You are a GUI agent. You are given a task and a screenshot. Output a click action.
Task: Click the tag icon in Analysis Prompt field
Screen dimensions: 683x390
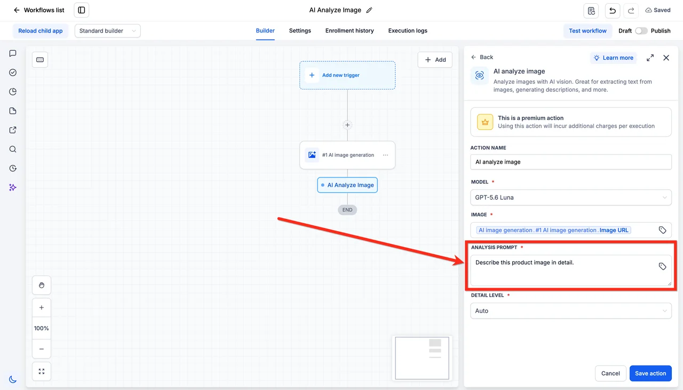(662, 266)
